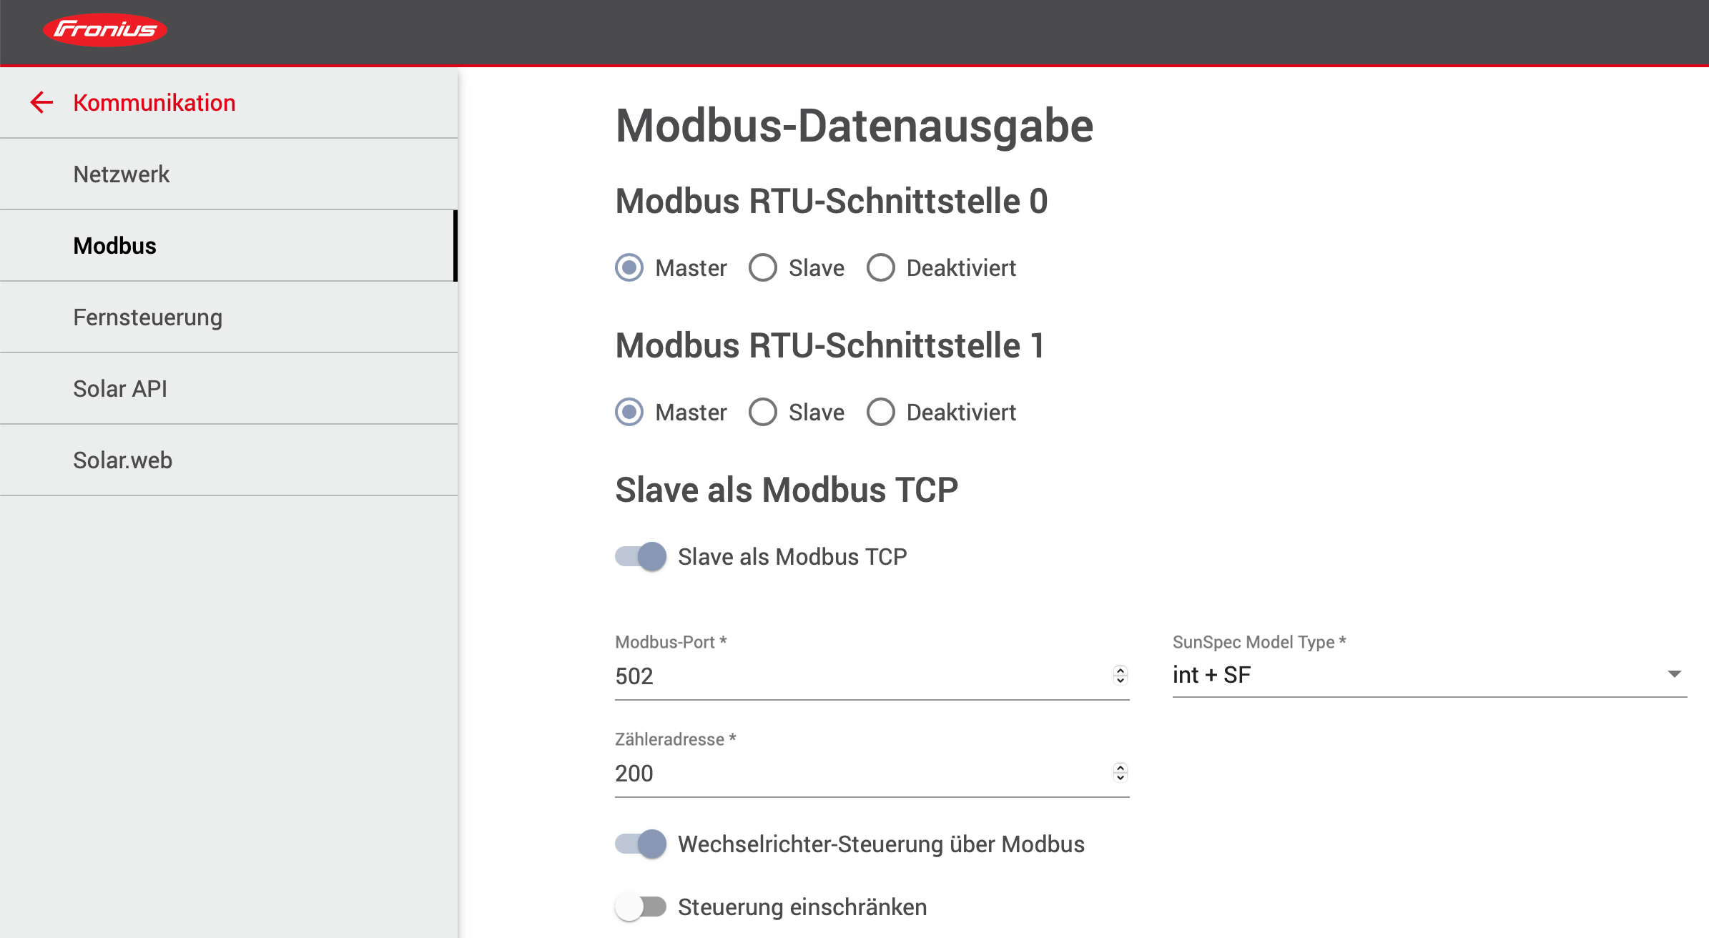Select Deaktiviert for RTU-Schnittstelle 0
This screenshot has width=1709, height=938.
tap(881, 268)
